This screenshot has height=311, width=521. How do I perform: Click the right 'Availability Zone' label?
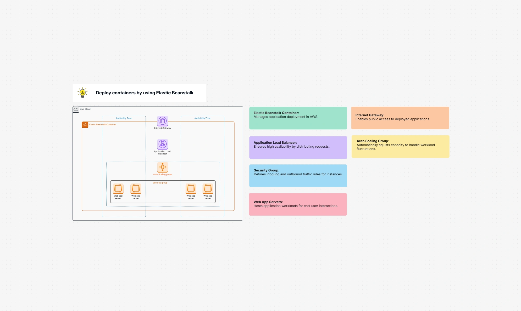pyautogui.click(x=202, y=118)
